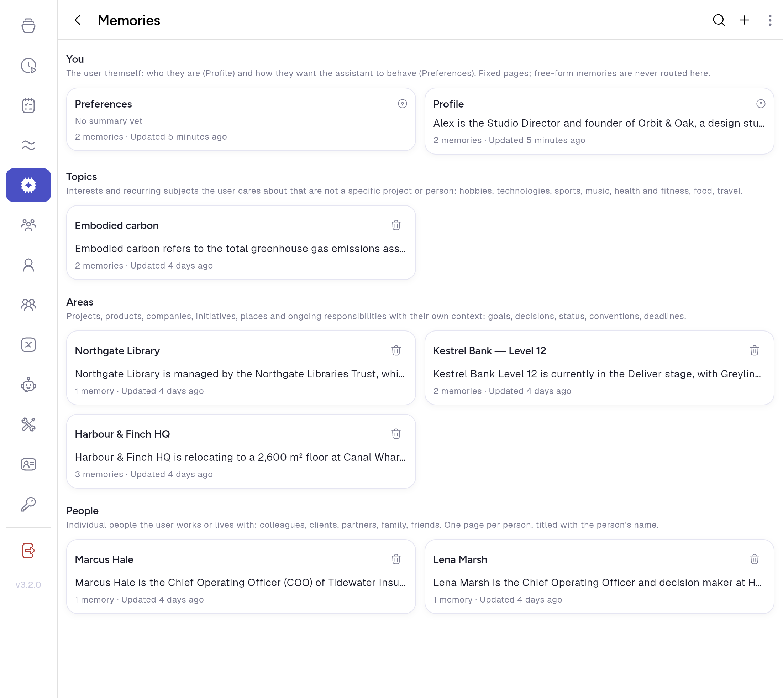The image size is (783, 698).
Task: Open the Marcus Hale card
Action: pyautogui.click(x=241, y=577)
